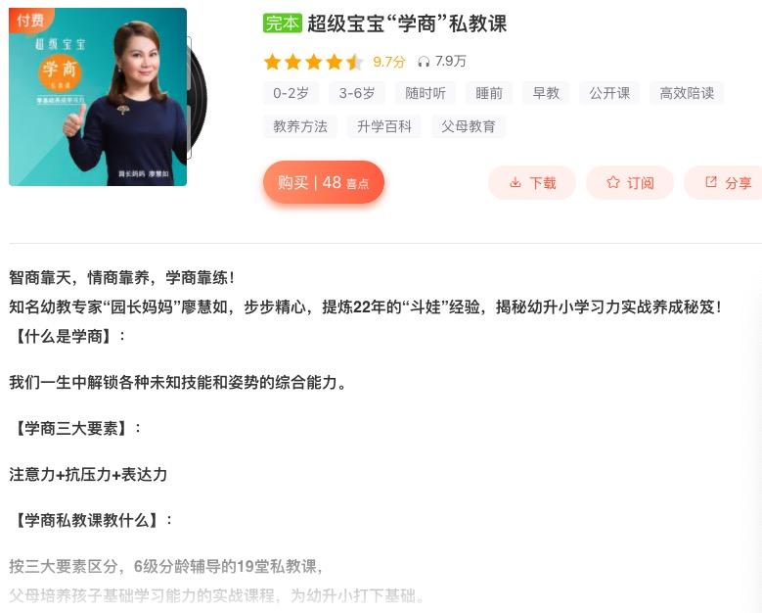This screenshot has width=762, height=613.
Task: Click the download arrow icon
Action: point(515,183)
